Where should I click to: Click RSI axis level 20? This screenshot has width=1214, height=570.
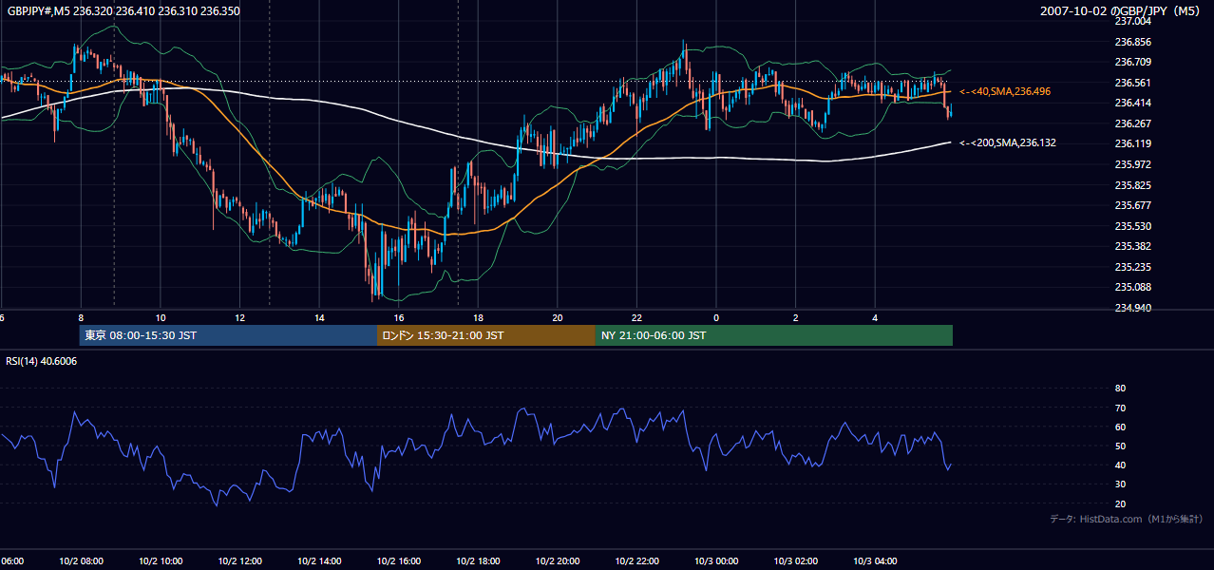1120,504
